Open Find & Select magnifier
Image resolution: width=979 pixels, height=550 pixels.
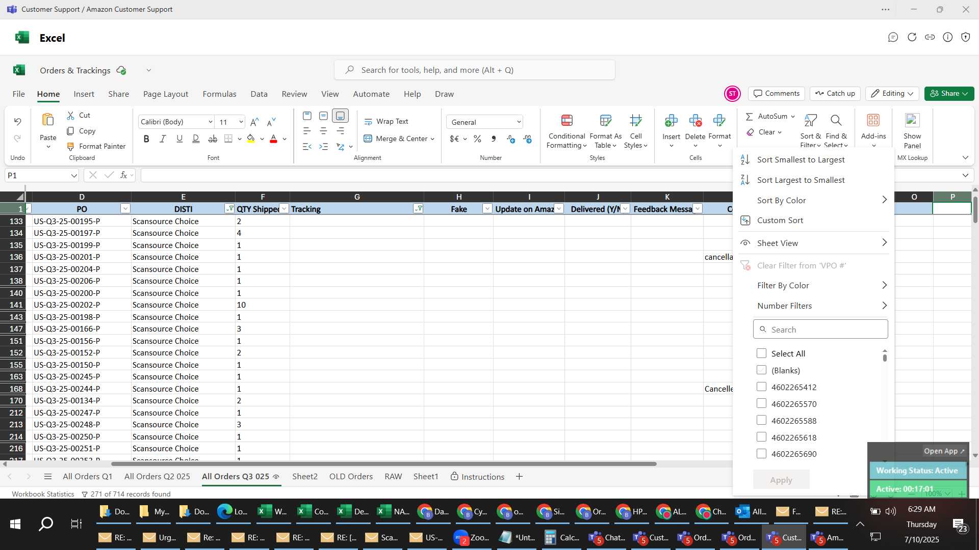(x=836, y=121)
